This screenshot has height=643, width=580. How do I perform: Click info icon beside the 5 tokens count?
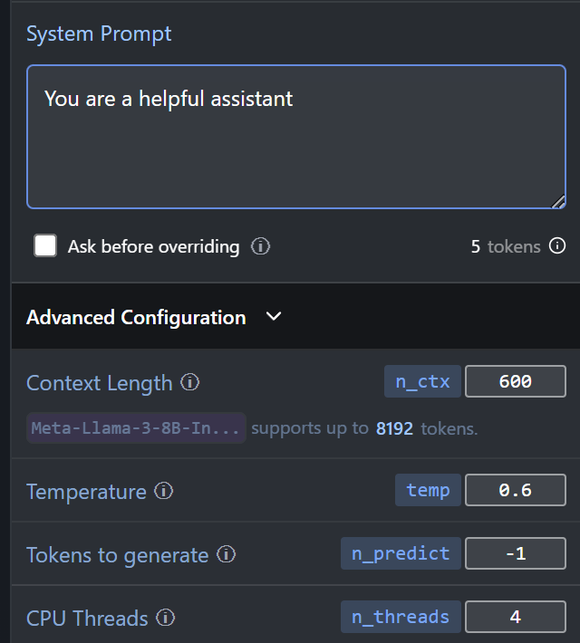[557, 246]
